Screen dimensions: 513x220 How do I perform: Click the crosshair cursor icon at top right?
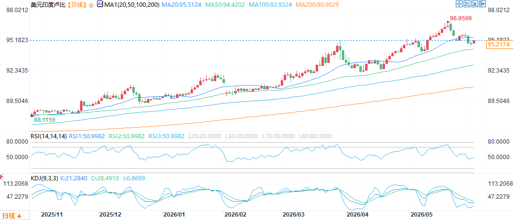point(459,4)
